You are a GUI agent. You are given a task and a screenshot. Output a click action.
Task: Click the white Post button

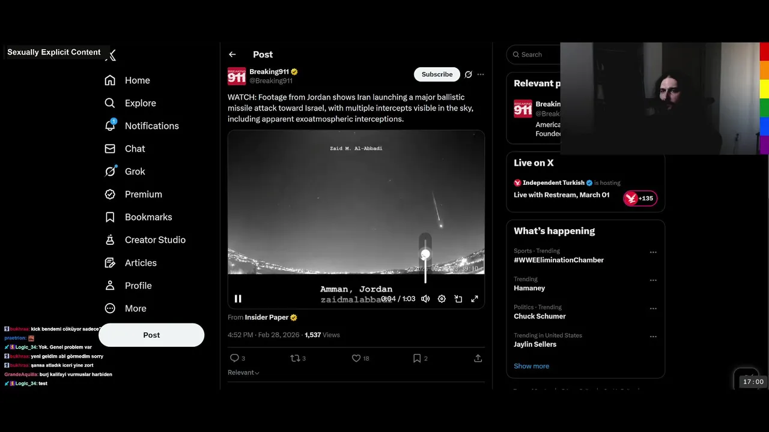[x=151, y=335]
